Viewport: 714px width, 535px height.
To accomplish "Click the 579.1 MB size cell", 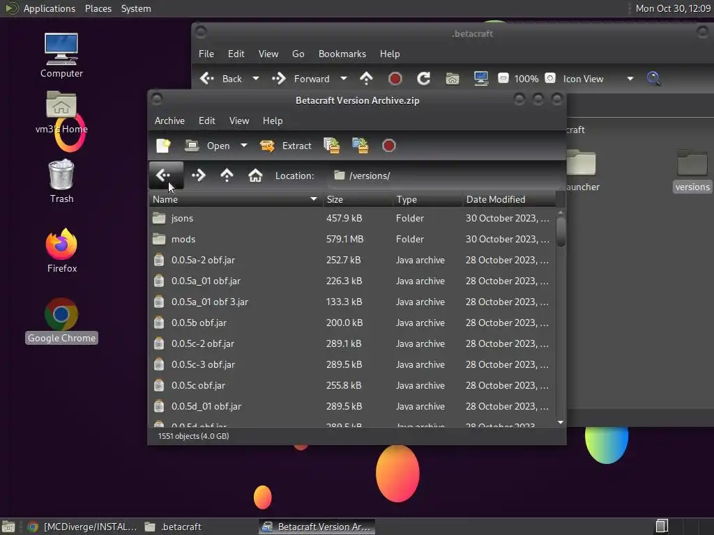I will [x=344, y=240].
